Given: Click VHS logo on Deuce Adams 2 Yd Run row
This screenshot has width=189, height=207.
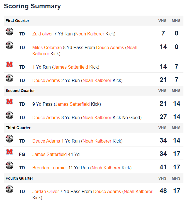Looking at the screenshot, I should pyautogui.click(x=9, y=78).
